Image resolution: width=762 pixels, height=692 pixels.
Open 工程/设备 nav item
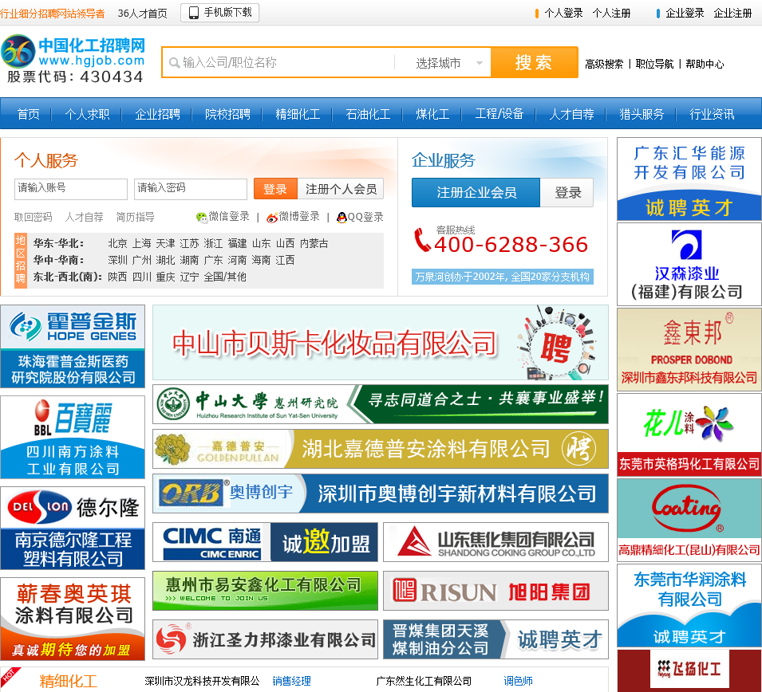click(x=499, y=114)
